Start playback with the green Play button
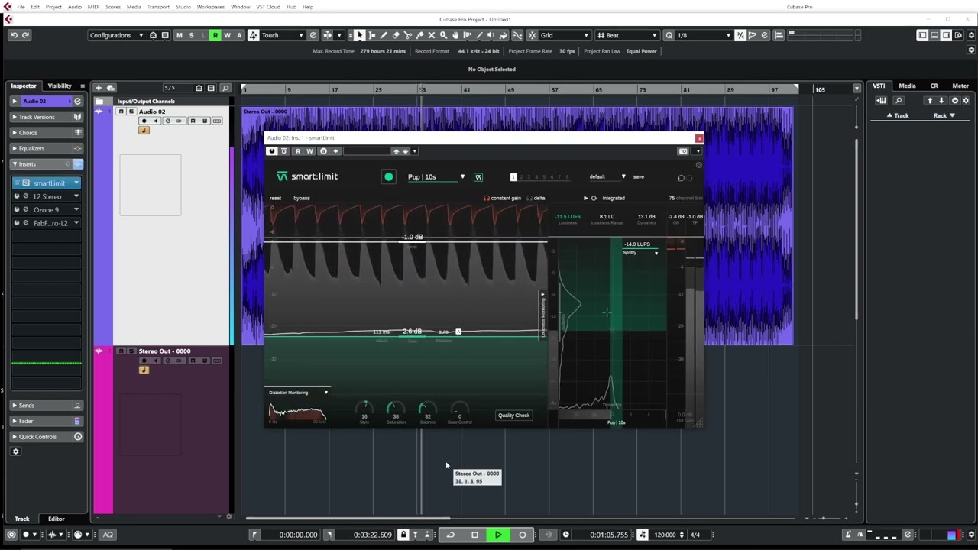Screen dimensions: 978x550 click(498, 535)
